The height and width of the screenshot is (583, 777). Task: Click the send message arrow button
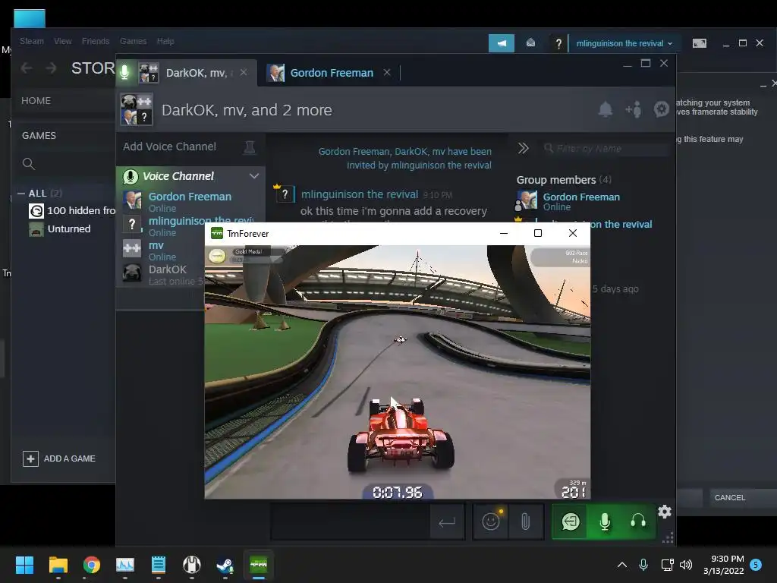[x=446, y=522]
